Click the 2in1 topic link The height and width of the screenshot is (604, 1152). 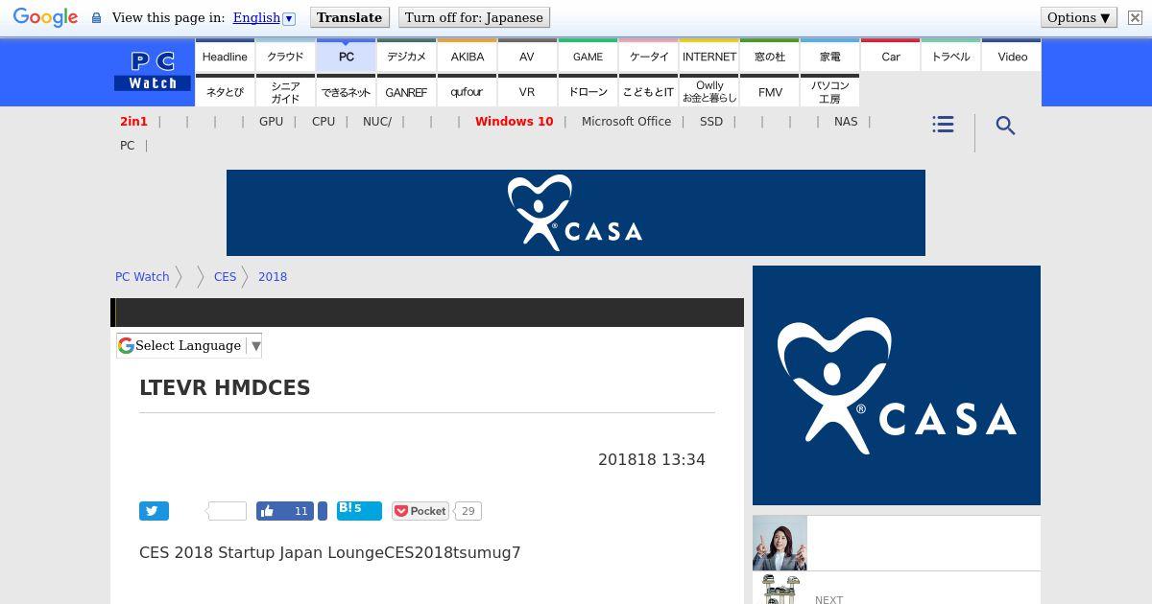tap(133, 122)
